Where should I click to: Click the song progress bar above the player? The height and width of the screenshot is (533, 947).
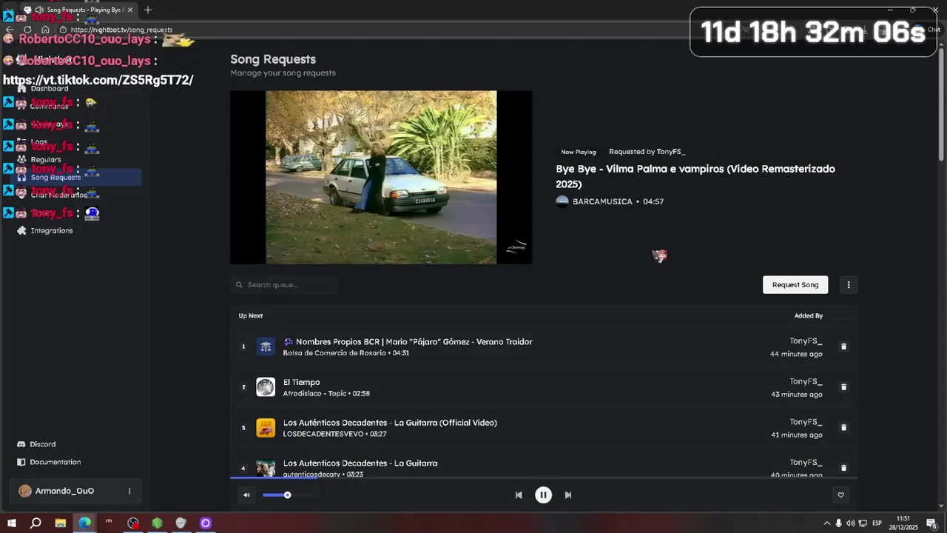click(x=544, y=478)
